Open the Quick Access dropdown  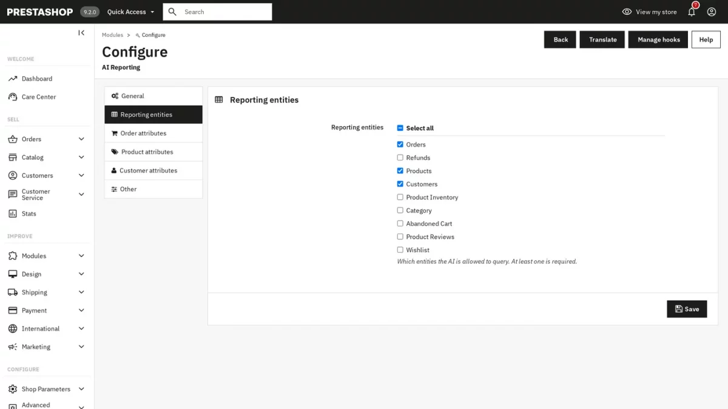pos(130,12)
